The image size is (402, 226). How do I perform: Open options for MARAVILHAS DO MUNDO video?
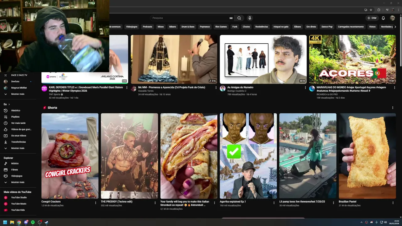tap(394, 88)
